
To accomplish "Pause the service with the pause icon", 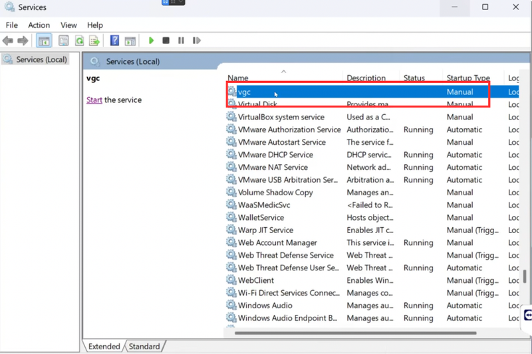I will (181, 41).
